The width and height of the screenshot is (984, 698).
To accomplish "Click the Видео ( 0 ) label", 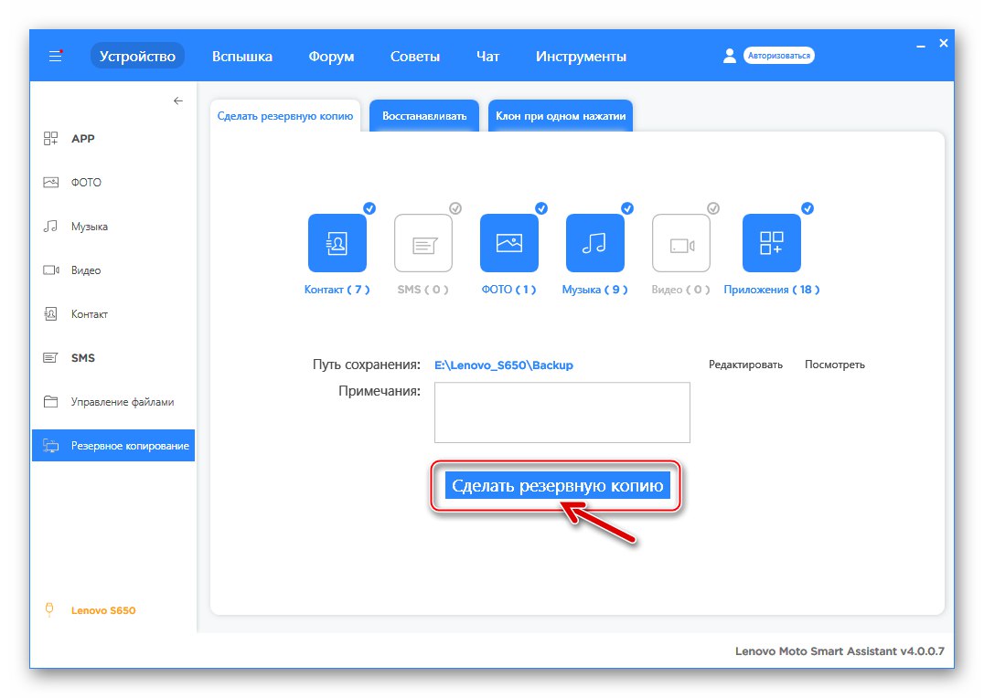I will click(681, 290).
